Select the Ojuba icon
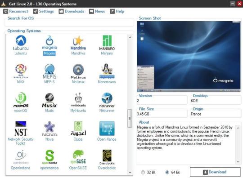Viewport: 243px width, 178px height. (78, 129)
